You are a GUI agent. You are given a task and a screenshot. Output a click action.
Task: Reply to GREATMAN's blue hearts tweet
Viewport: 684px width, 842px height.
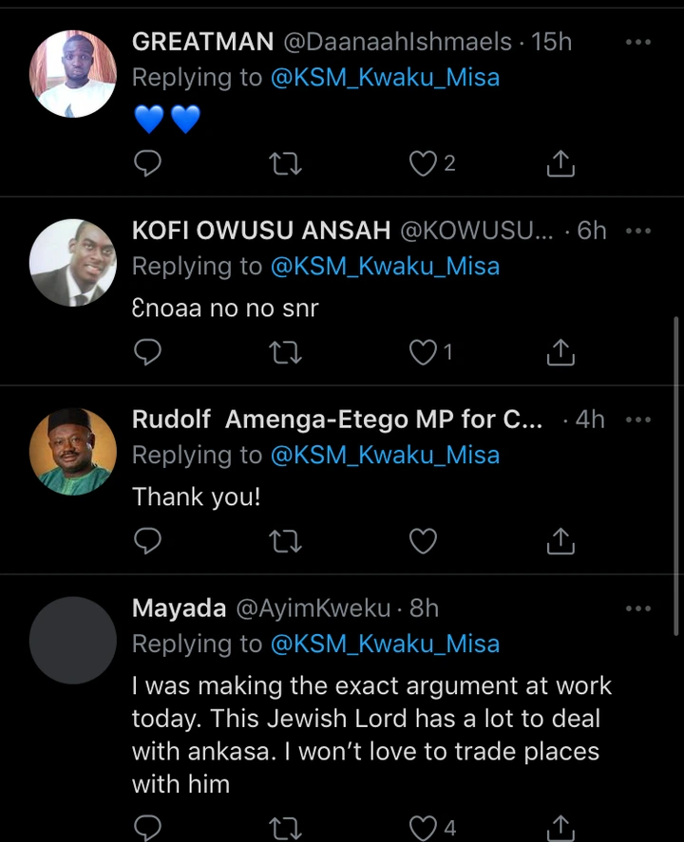pyautogui.click(x=147, y=164)
